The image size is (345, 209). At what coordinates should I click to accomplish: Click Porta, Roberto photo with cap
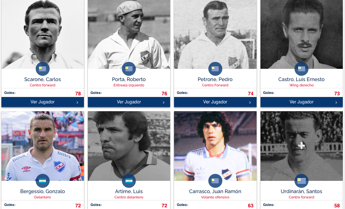point(129,34)
